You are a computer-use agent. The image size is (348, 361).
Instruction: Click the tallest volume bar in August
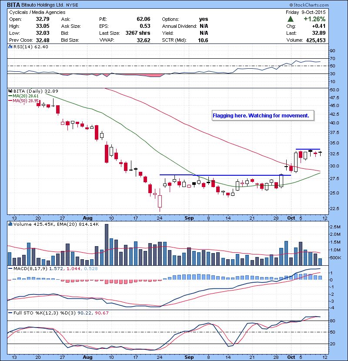tap(107, 245)
